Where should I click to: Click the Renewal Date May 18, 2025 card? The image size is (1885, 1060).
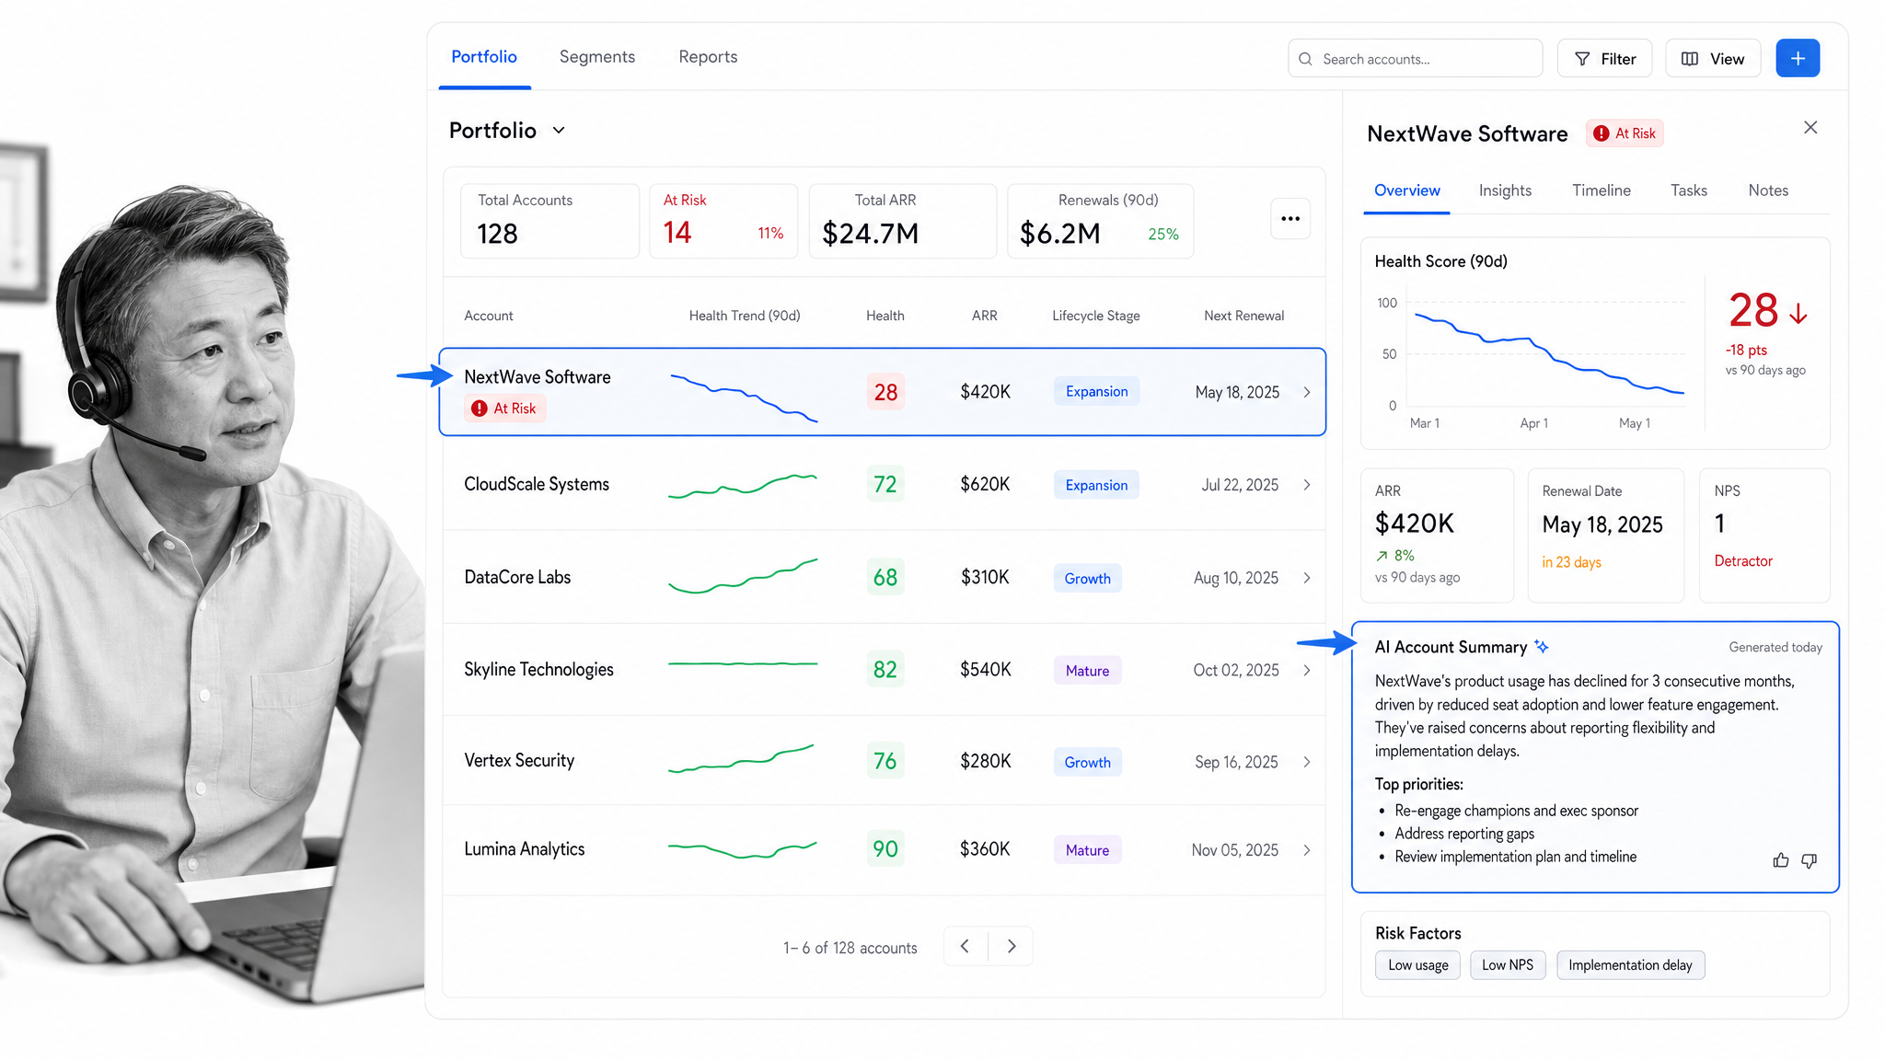coord(1606,536)
